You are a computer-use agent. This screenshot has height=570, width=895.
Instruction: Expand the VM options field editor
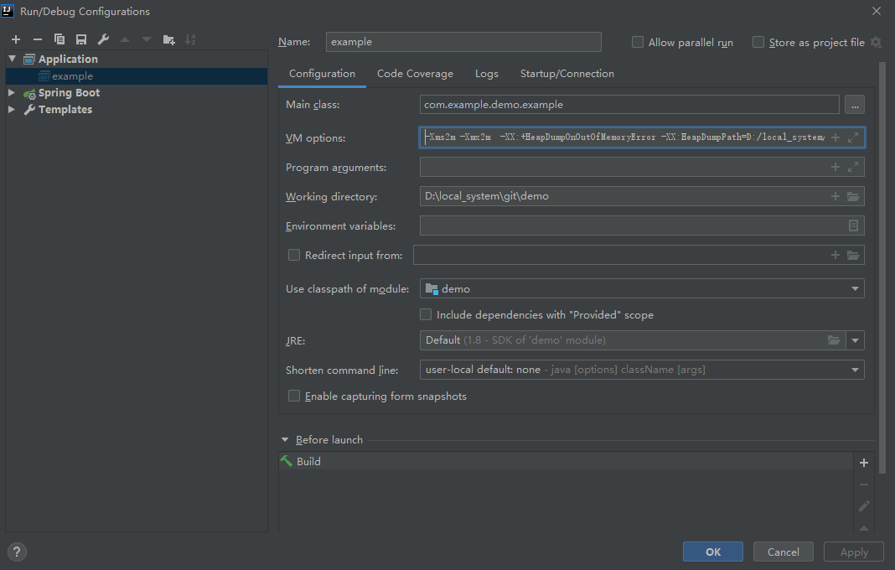click(853, 137)
